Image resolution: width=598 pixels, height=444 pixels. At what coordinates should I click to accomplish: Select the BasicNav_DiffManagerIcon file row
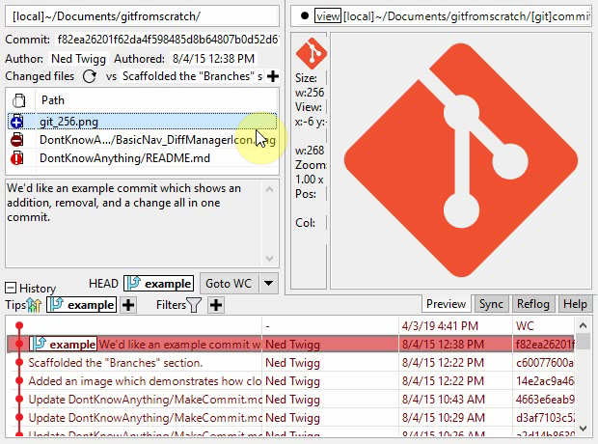142,140
